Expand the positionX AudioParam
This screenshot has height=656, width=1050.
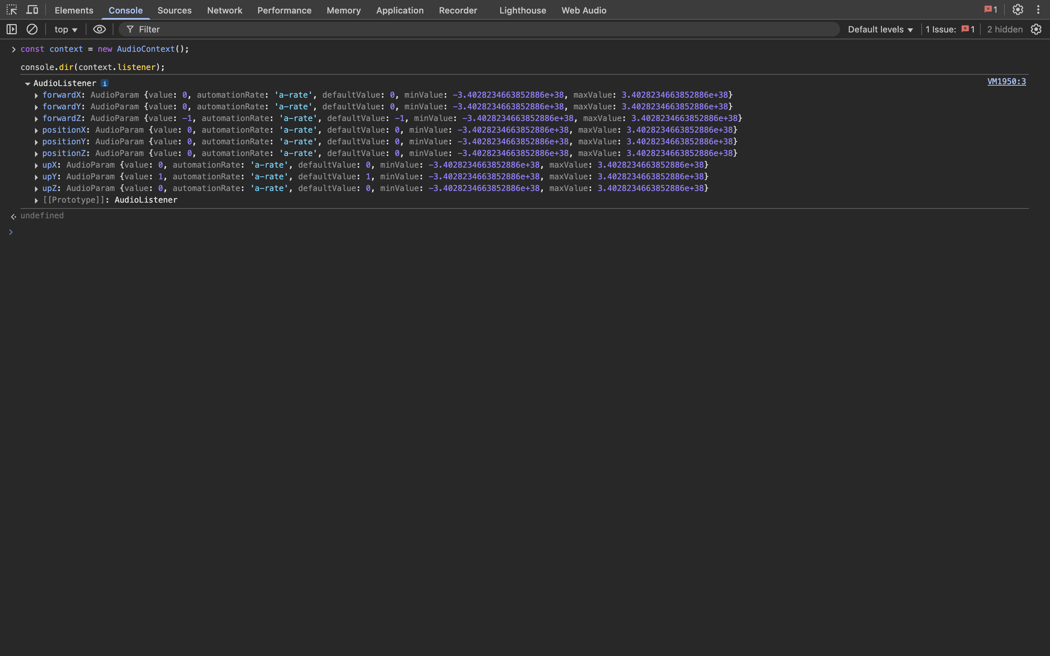click(x=36, y=130)
